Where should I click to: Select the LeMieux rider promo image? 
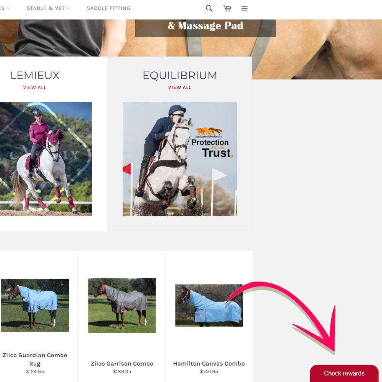(46, 159)
